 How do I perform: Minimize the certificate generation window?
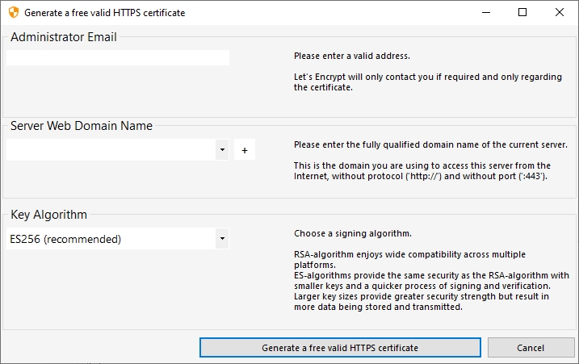pos(485,13)
